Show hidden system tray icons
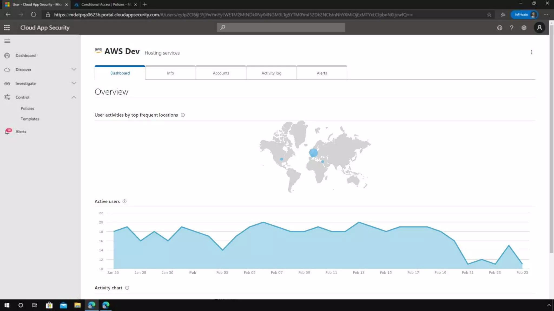 coord(549,305)
